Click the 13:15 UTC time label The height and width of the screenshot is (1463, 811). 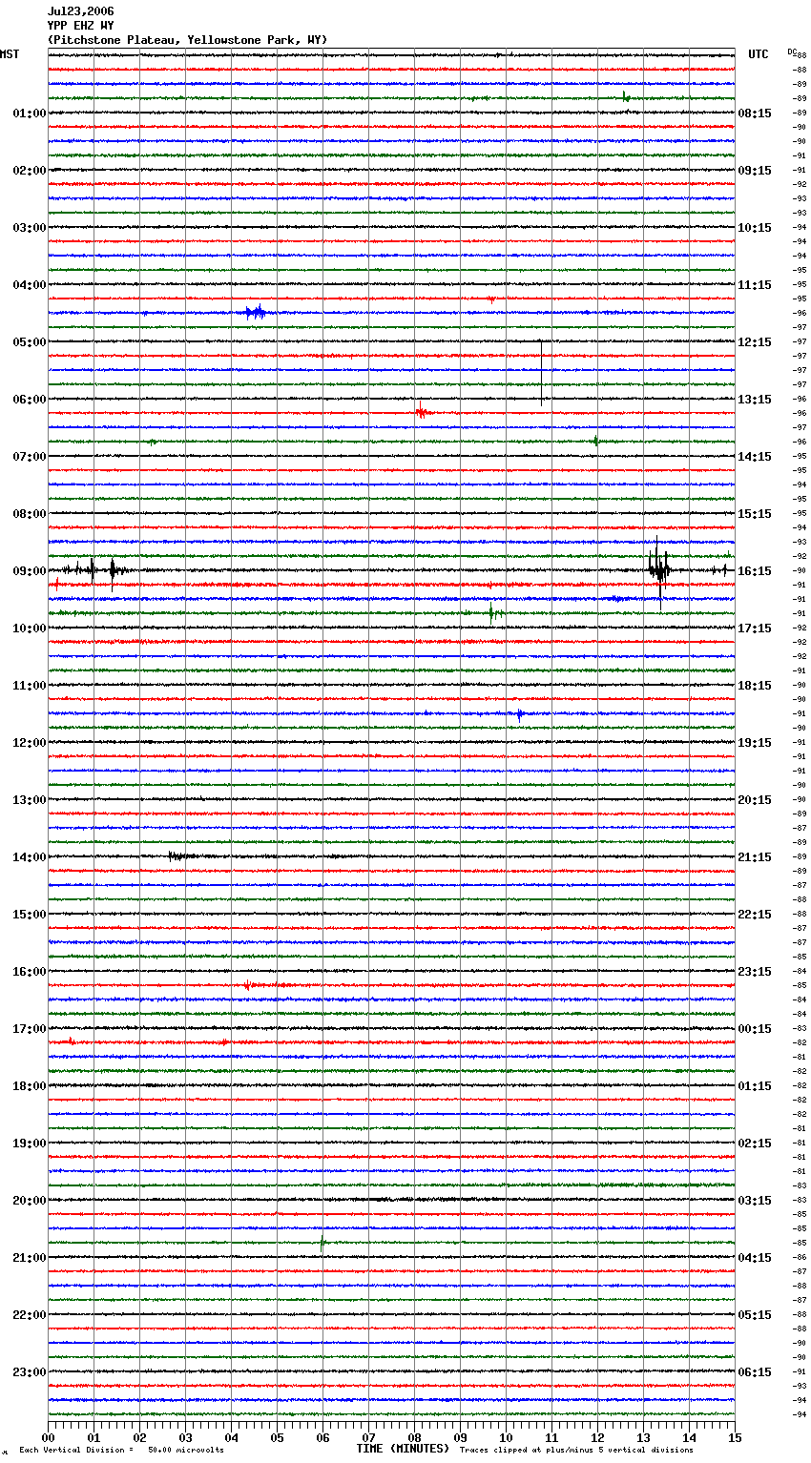[755, 400]
